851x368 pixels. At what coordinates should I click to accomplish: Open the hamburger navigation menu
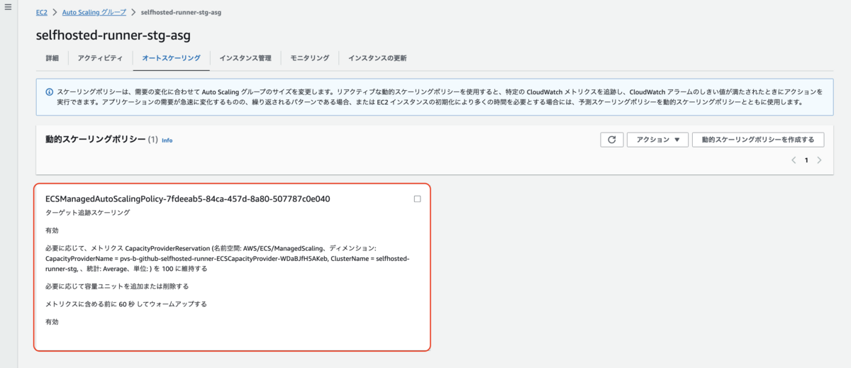coord(8,6)
